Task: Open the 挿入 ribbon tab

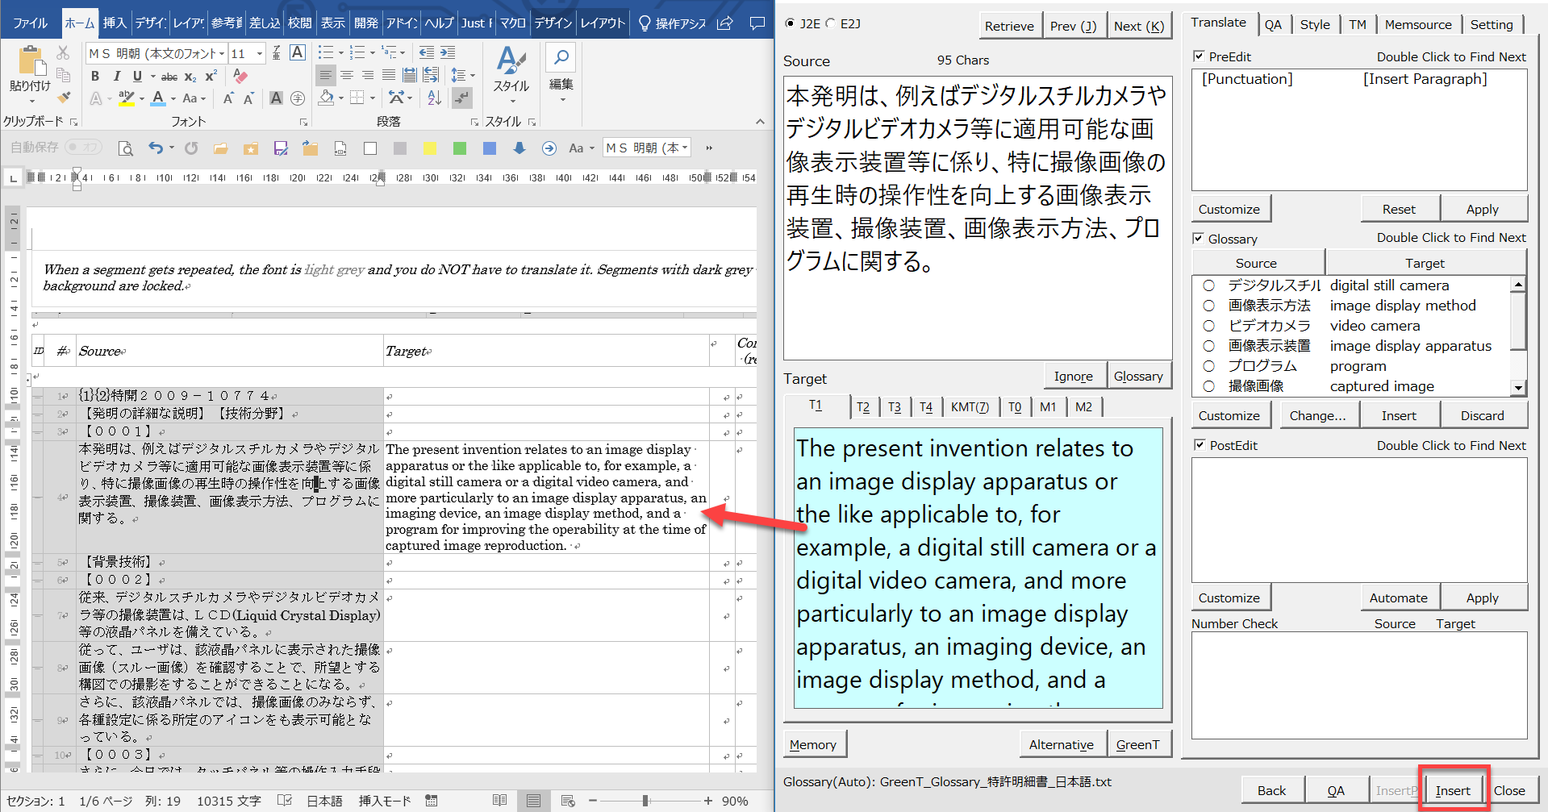Action: [x=115, y=23]
